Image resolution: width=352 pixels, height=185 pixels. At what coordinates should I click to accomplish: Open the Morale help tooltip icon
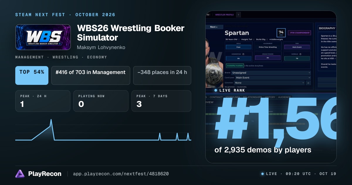(x=300, y=54)
